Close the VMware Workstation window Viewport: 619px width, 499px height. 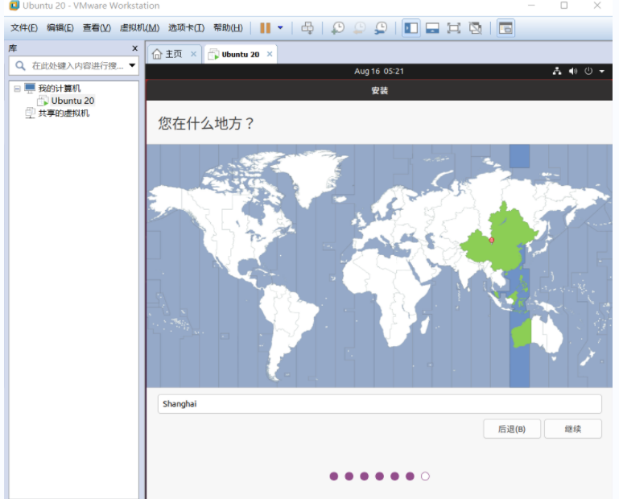tap(597, 6)
